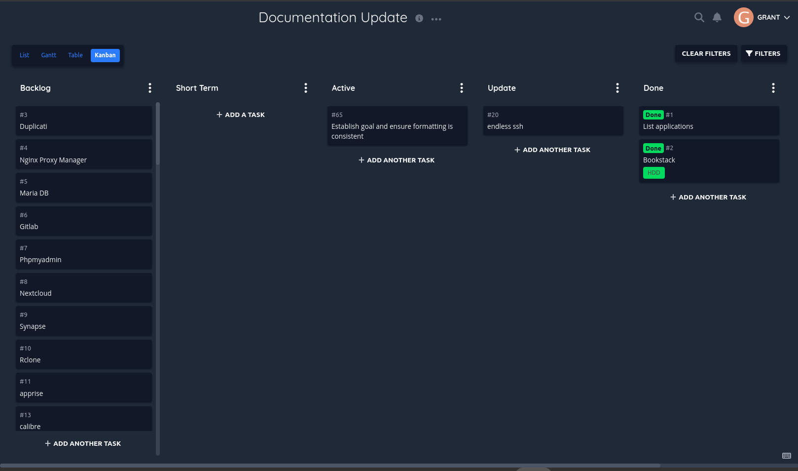Open the search magnifier icon
798x471 pixels.
click(x=699, y=17)
